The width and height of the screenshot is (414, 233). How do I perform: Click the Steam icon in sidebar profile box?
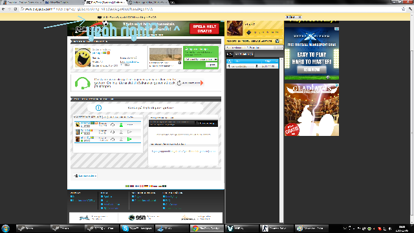pyautogui.click(x=248, y=32)
